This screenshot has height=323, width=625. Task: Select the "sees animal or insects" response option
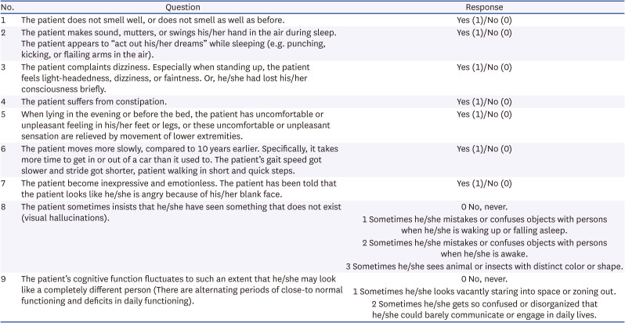coord(485,267)
